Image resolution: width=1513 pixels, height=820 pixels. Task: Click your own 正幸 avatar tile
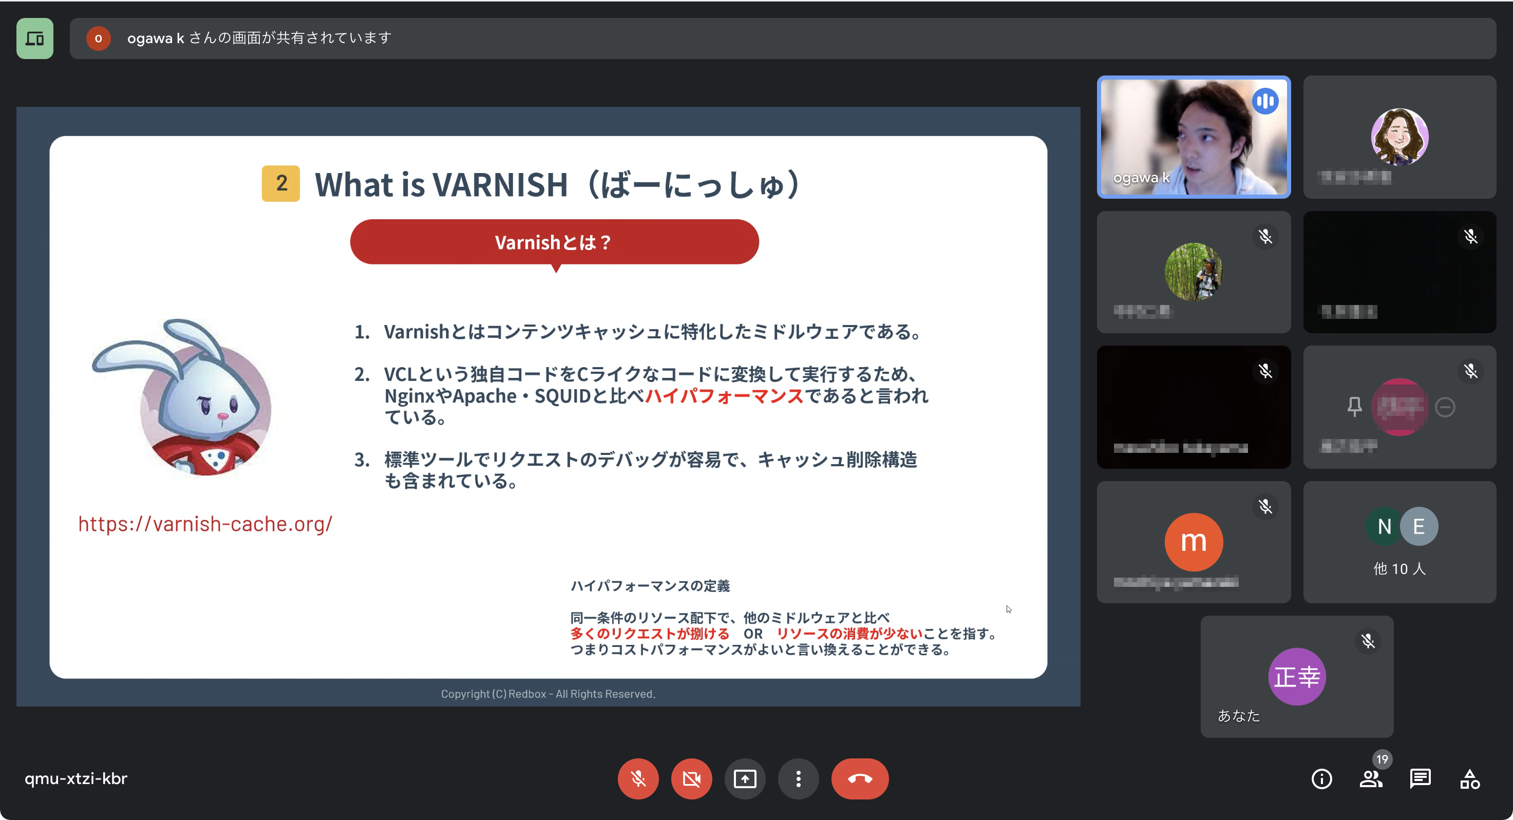pos(1297,677)
